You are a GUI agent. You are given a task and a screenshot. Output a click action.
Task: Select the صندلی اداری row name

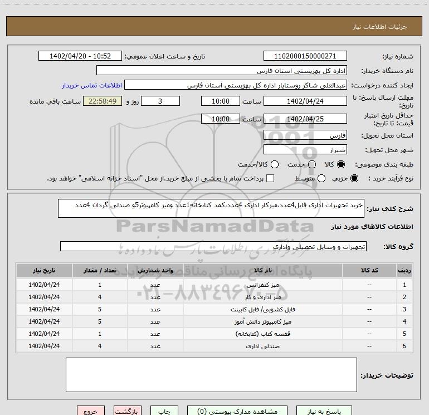(x=262, y=346)
